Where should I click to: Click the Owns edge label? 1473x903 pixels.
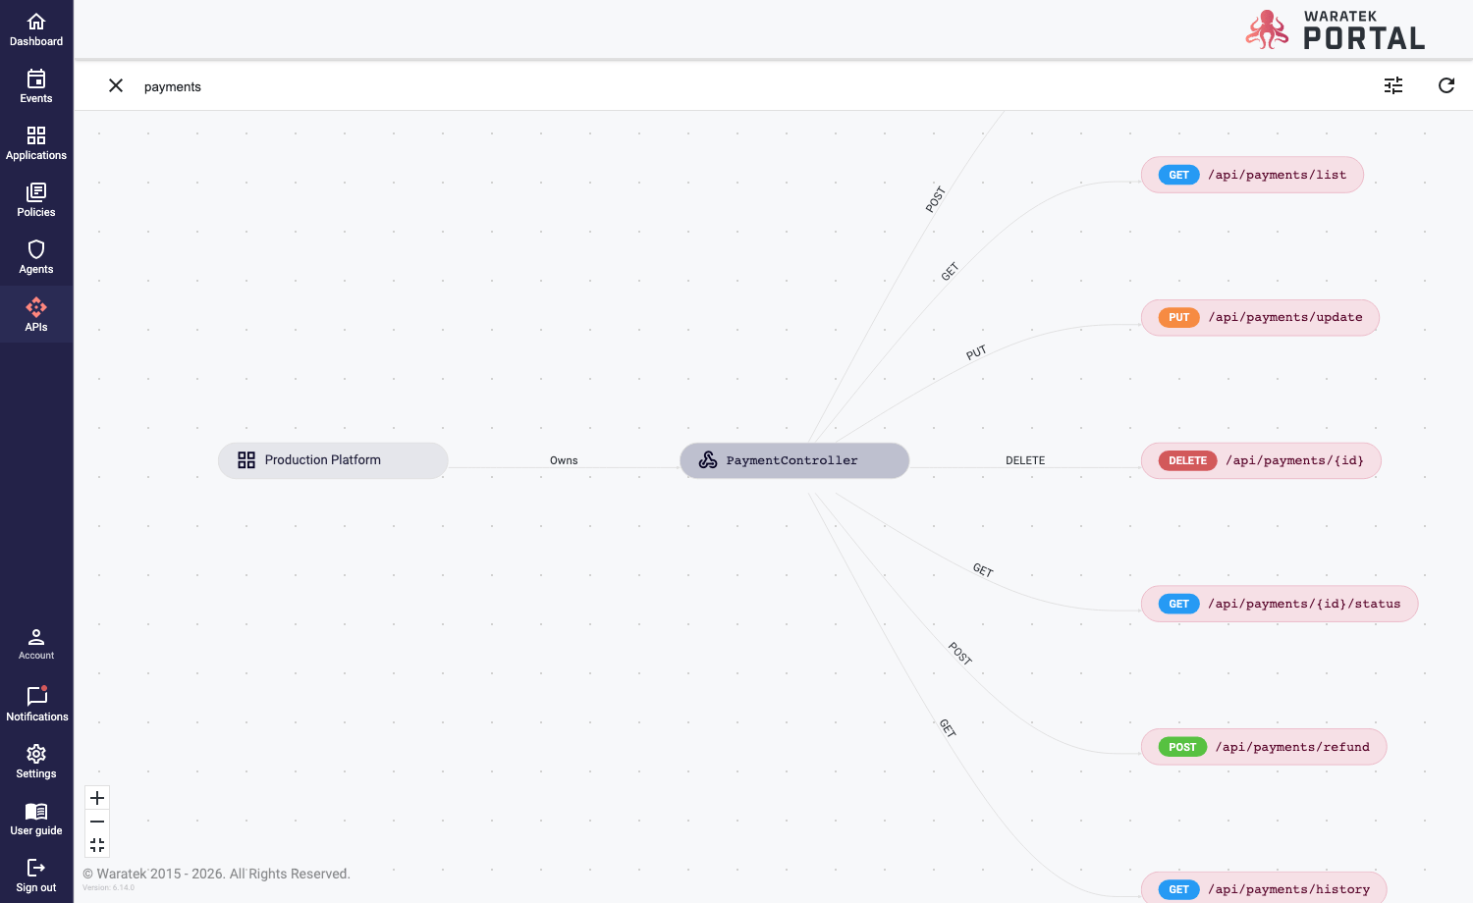(x=564, y=460)
